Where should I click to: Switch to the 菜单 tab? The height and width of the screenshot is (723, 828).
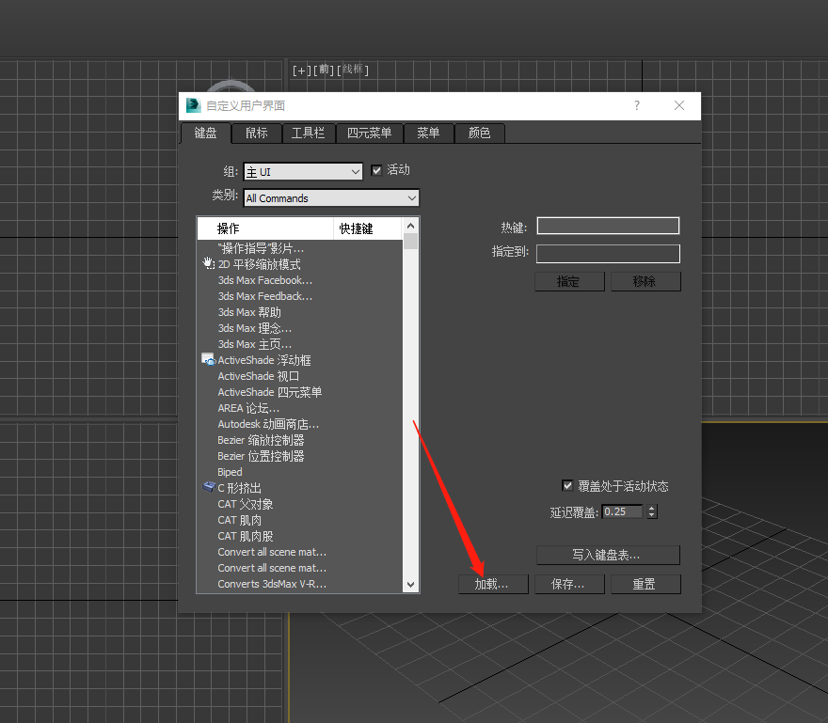click(x=428, y=133)
